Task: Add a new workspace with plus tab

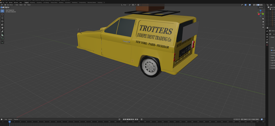Action: (x=104, y=3)
